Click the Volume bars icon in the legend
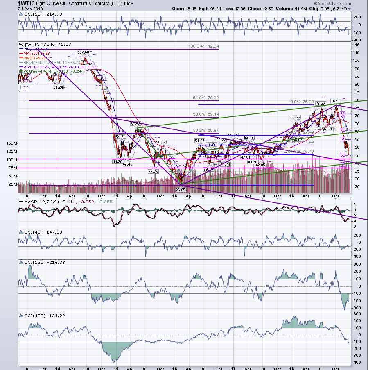This screenshot has height=370, width=368. tap(21, 71)
